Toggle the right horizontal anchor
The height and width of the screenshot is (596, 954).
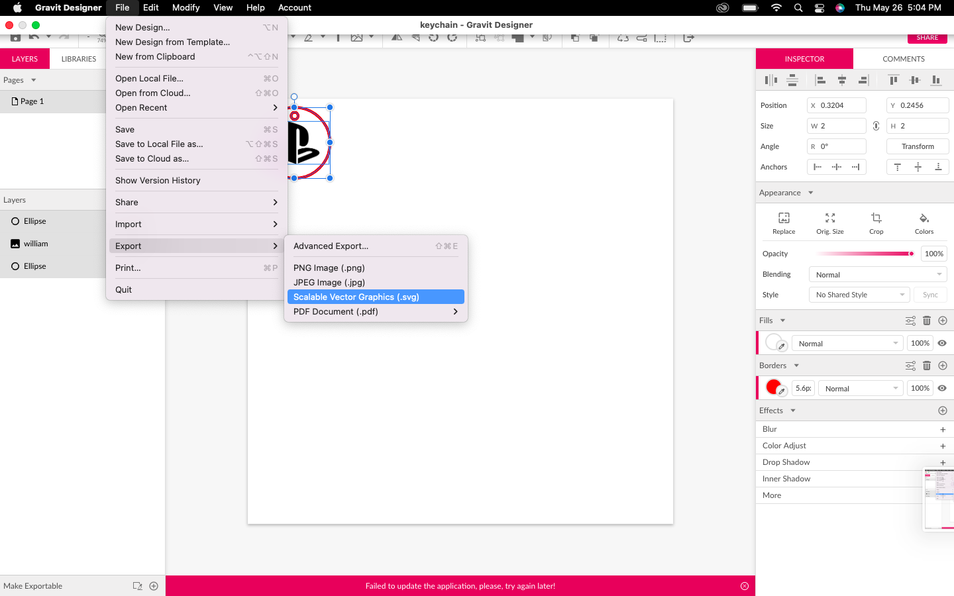click(856, 167)
